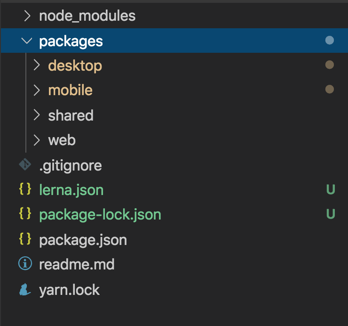Click the braces icon next to package-lock.json
Screen dimensions: 348x326
coord(24,214)
